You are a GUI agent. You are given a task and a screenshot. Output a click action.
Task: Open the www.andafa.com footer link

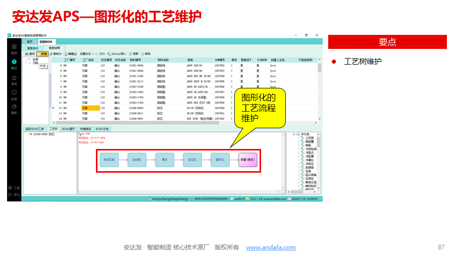click(x=271, y=247)
